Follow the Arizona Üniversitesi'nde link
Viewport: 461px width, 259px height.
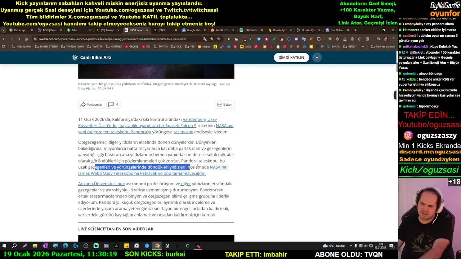coord(102,184)
